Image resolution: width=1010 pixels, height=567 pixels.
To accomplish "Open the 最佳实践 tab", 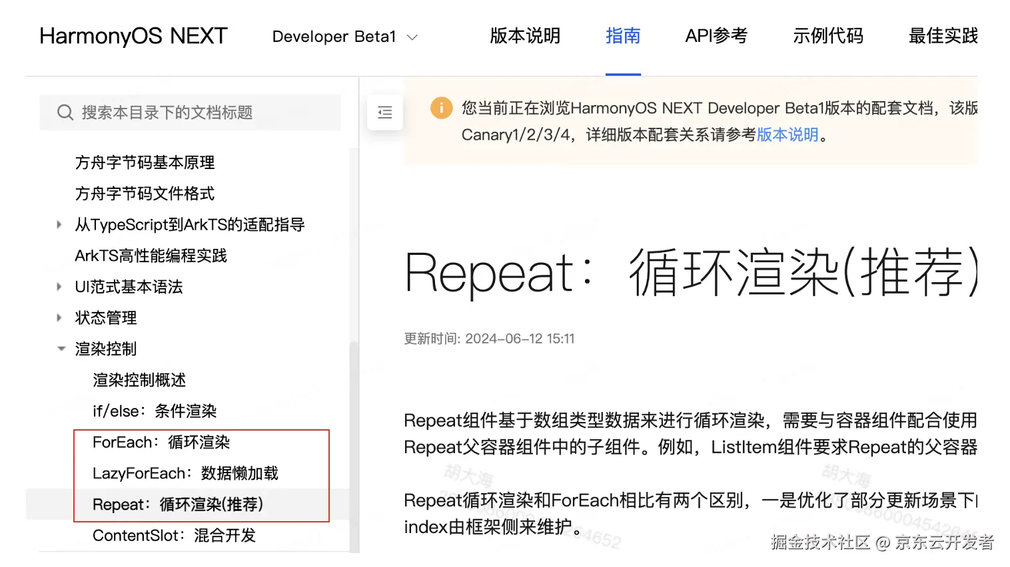I will tap(943, 36).
